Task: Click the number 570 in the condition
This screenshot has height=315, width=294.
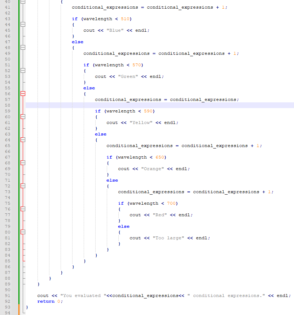Action: click(137, 65)
